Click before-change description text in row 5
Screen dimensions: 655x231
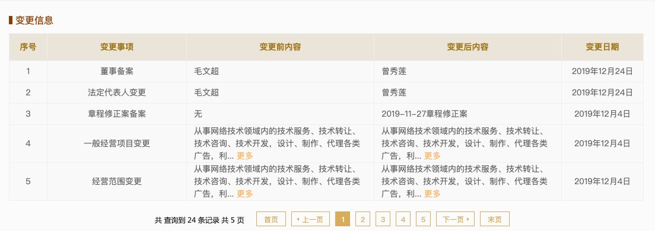pos(276,181)
